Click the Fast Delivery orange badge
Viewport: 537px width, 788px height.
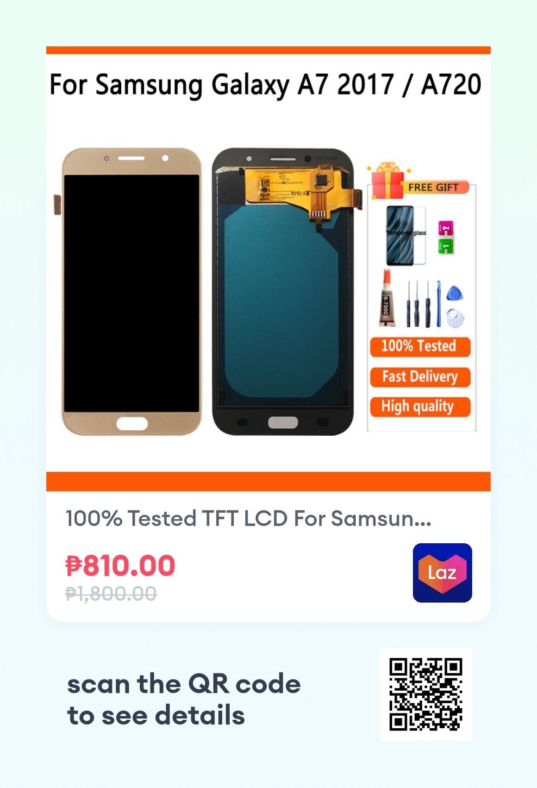[420, 376]
